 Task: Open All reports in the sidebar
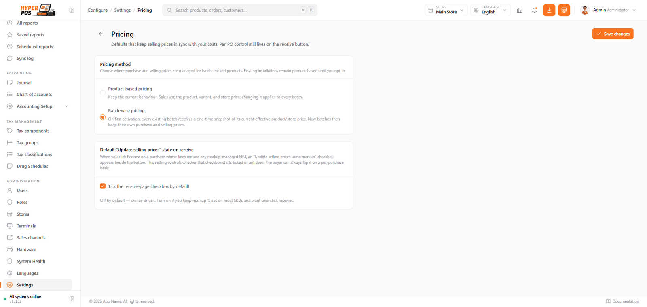pos(38,23)
